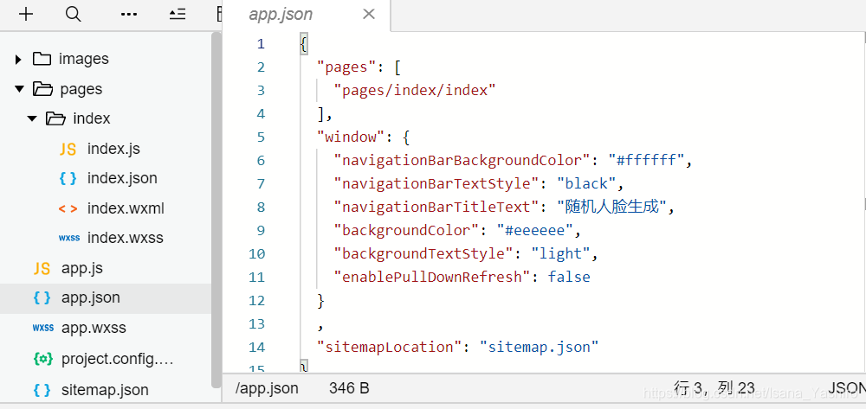Click the braces icon beside app.json
Image resolution: width=866 pixels, height=409 pixels.
pos(42,297)
